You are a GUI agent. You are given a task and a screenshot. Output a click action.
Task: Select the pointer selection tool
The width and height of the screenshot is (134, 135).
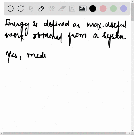pyautogui.click(x=31, y=9)
